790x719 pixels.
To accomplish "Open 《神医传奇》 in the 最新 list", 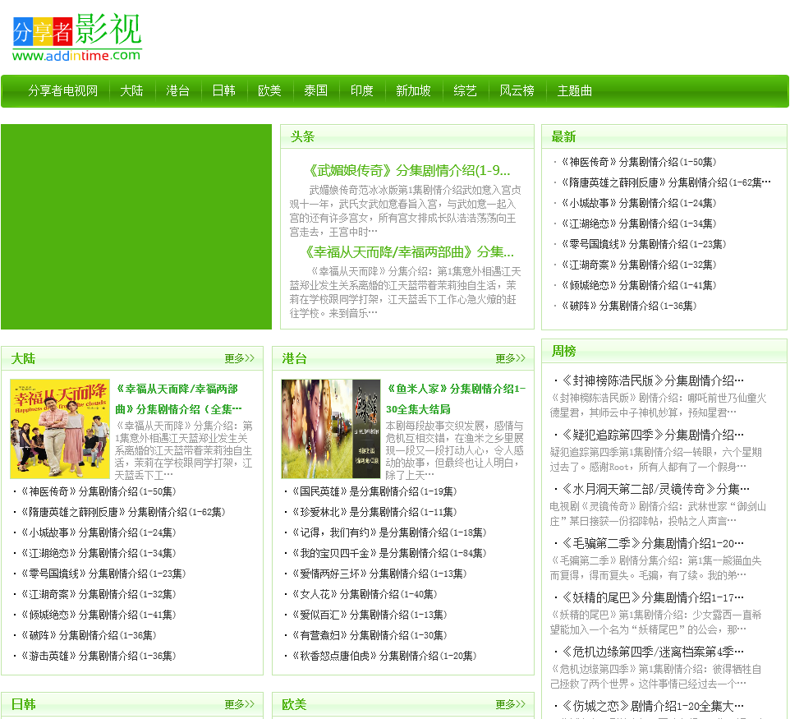I will click(638, 162).
